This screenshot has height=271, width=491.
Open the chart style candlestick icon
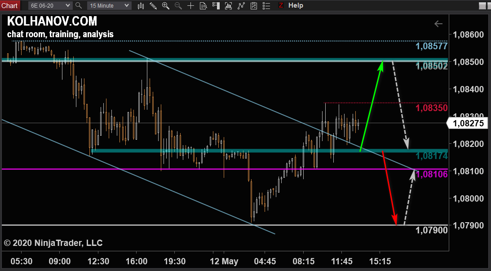point(141,6)
